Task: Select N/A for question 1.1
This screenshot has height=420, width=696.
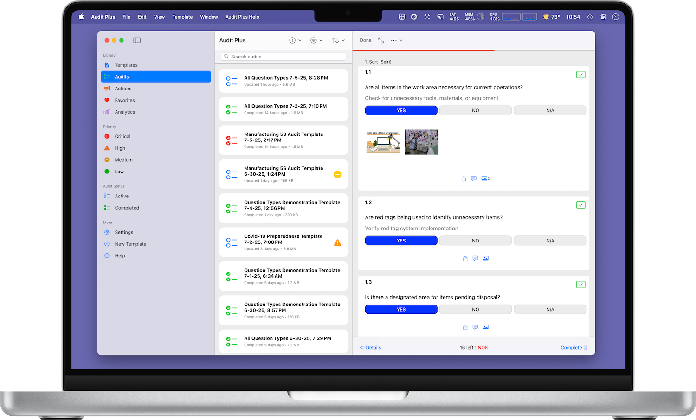Action: coord(550,110)
